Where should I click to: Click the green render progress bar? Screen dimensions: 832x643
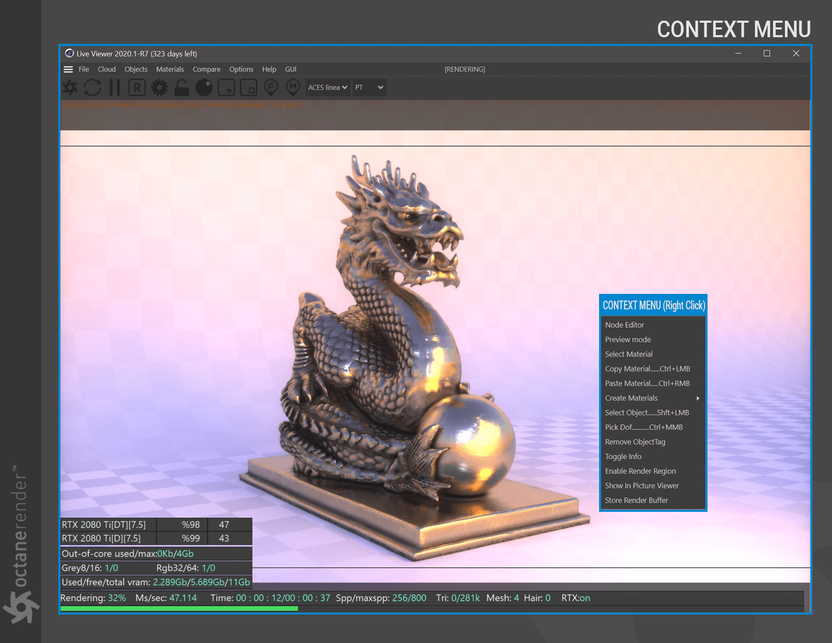click(179, 609)
